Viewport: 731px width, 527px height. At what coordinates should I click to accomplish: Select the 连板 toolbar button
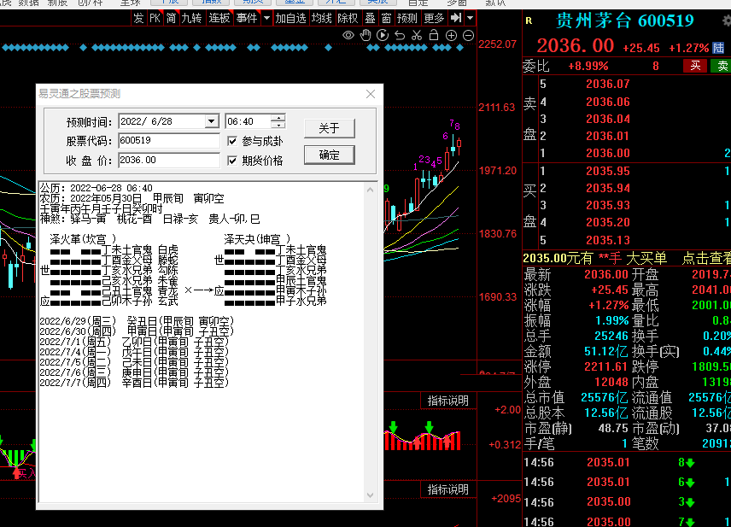click(x=219, y=18)
